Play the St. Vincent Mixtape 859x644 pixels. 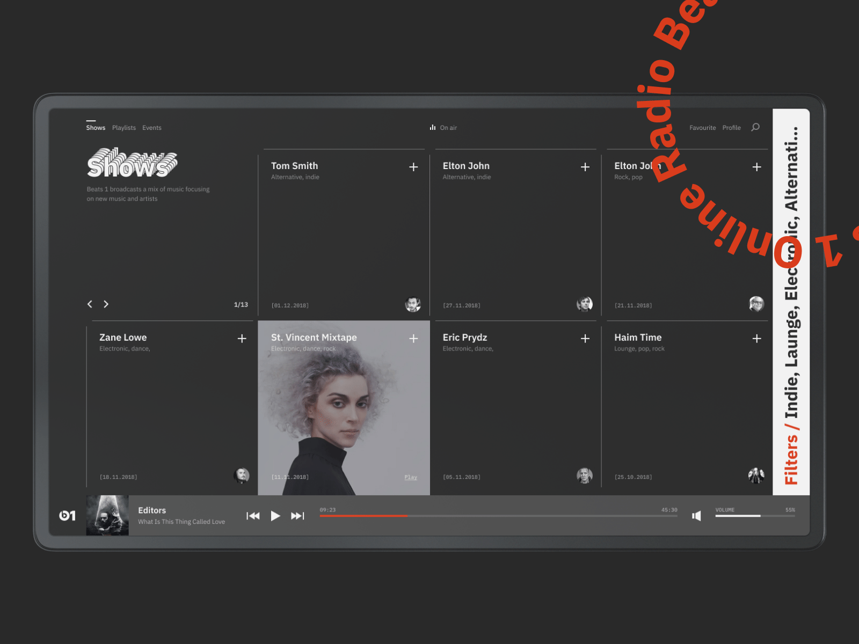(x=410, y=477)
